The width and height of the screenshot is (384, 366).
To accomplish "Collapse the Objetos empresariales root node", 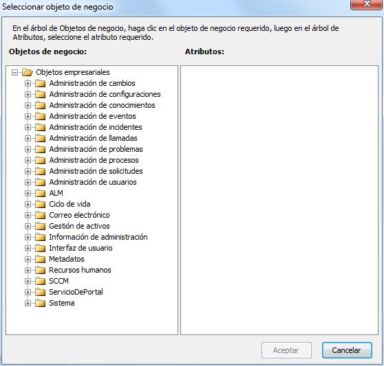I will click(14, 73).
